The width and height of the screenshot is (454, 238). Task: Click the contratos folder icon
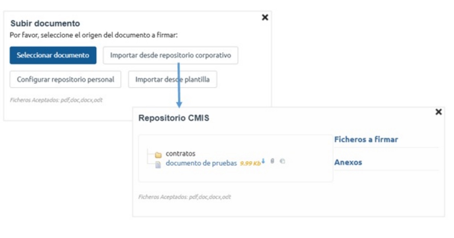(158, 155)
